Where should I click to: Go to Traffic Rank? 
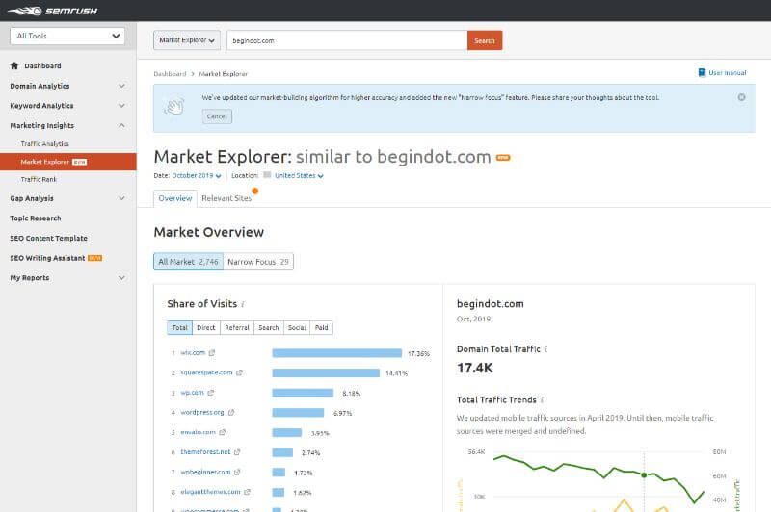point(39,180)
